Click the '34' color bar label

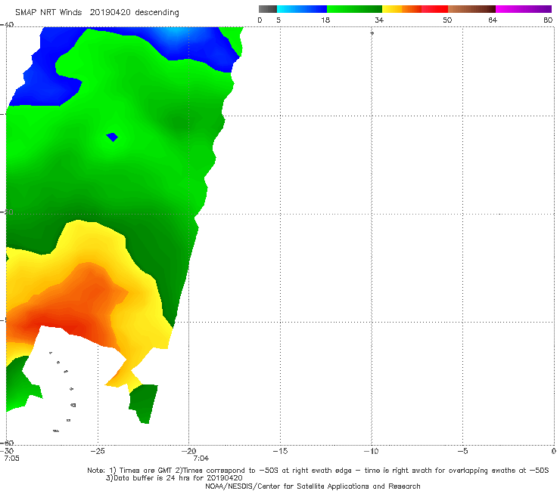379,20
